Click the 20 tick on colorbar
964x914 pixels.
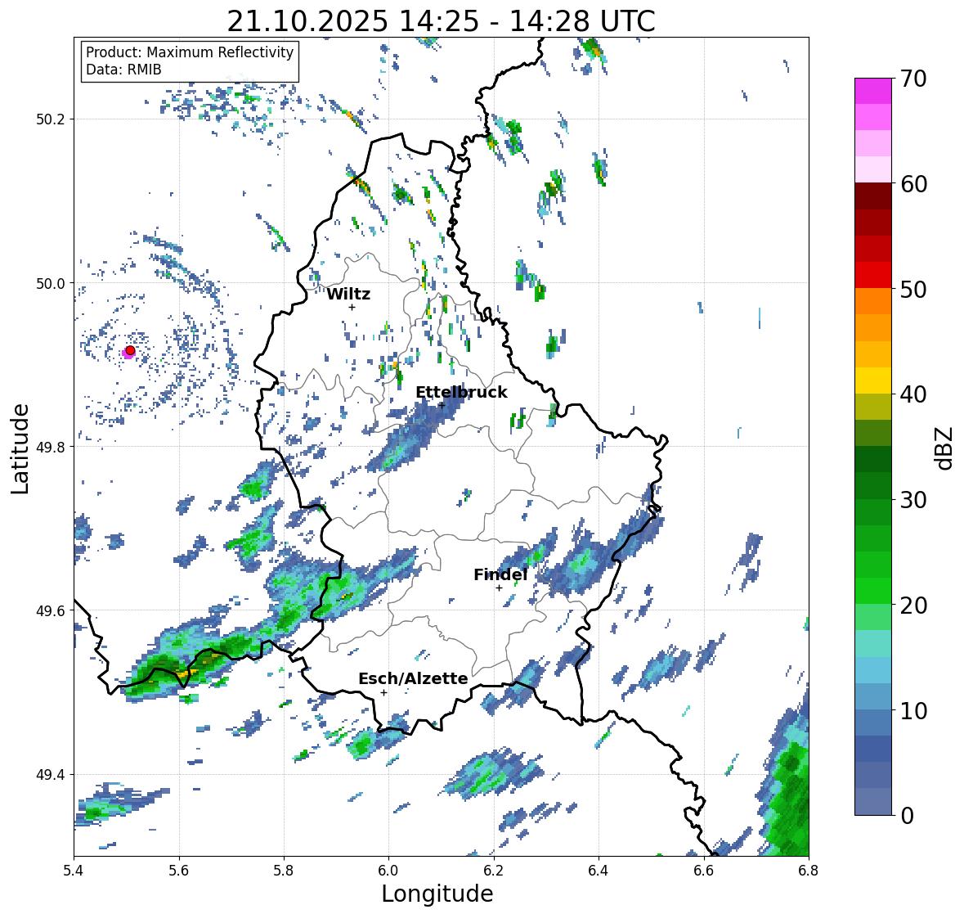pyautogui.click(x=913, y=606)
